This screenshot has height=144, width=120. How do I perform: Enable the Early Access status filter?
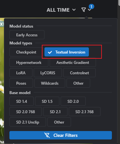tap(27, 35)
